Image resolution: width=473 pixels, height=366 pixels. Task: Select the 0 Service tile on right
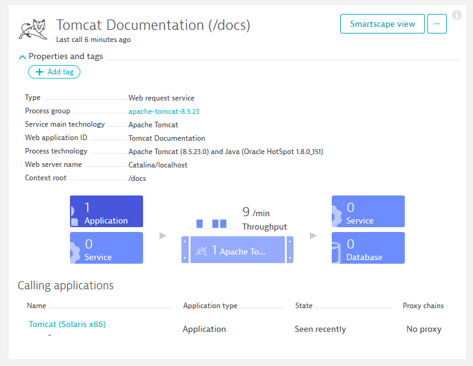pos(368,211)
